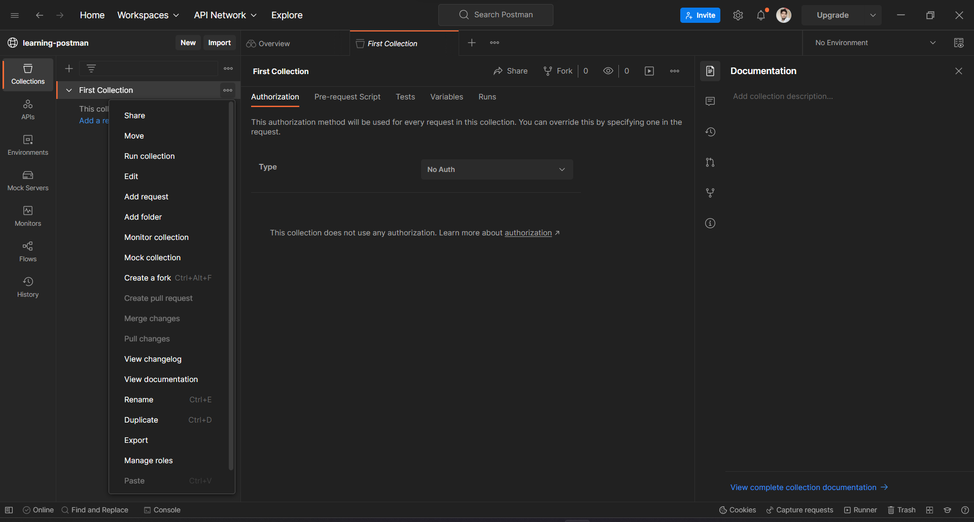Viewport: 974px width, 522px height.
Task: Open the Documentation panel icon
Action: [x=710, y=71]
